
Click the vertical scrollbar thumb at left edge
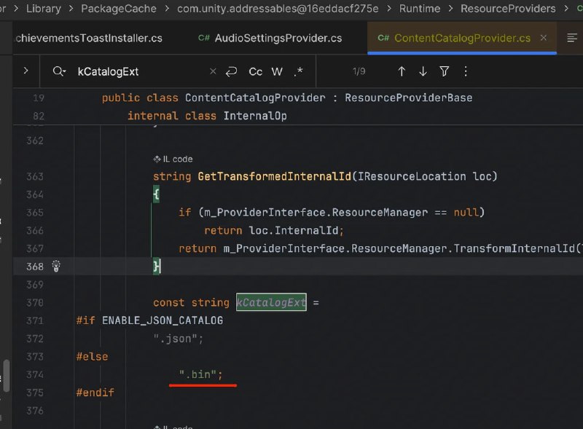pos(7,376)
